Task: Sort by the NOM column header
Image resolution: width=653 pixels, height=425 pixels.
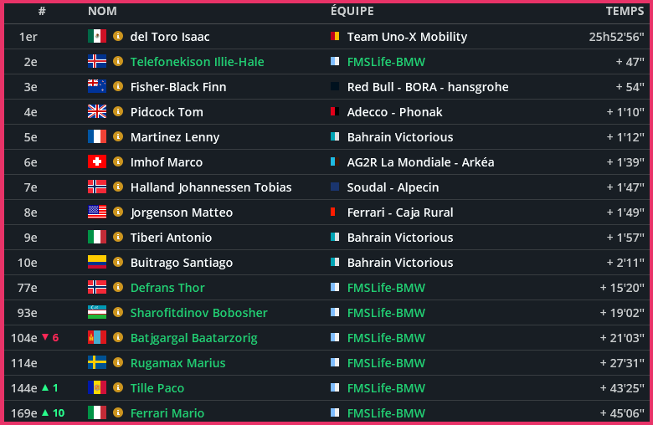Action: 102,12
